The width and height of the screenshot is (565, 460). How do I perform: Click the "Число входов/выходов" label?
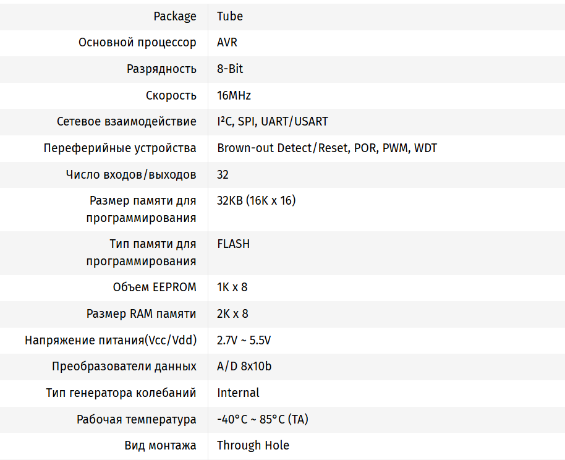(x=131, y=174)
